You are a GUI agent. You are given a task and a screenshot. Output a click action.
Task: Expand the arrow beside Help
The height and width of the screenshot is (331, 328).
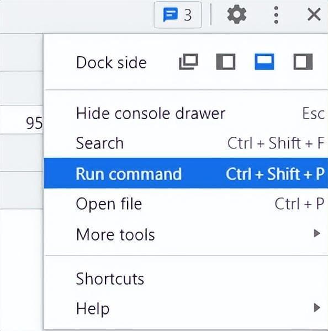coord(317,308)
